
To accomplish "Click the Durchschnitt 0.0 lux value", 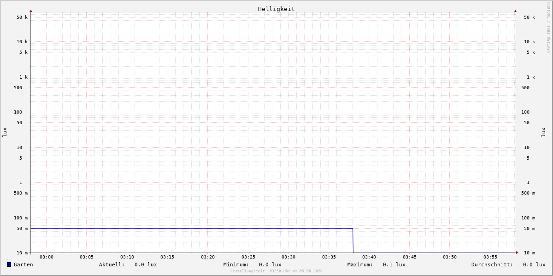I will [x=534, y=264].
